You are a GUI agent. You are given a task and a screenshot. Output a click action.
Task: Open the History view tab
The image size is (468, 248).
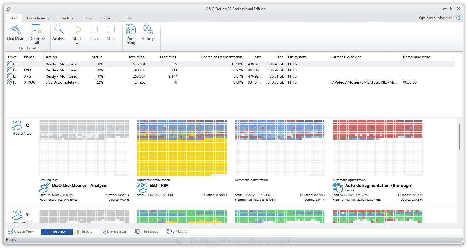pos(83,231)
